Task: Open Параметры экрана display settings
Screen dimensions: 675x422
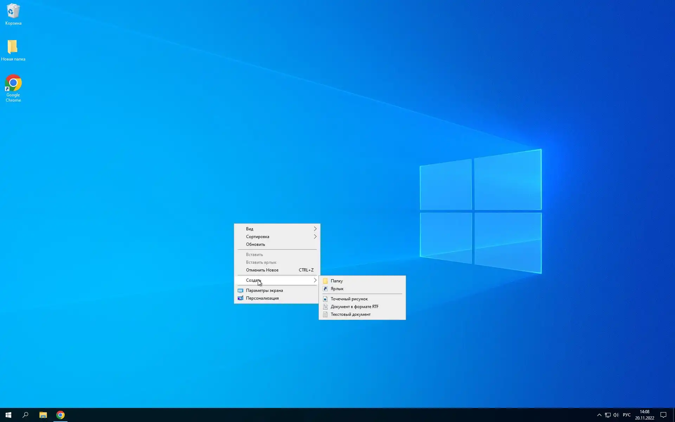Action: 264,290
